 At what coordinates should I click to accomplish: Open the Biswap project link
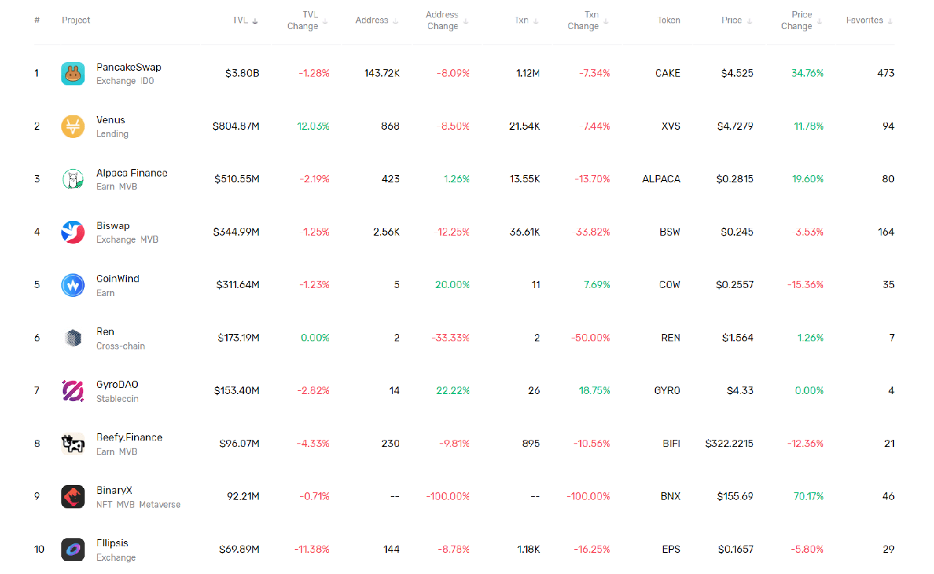click(x=113, y=226)
